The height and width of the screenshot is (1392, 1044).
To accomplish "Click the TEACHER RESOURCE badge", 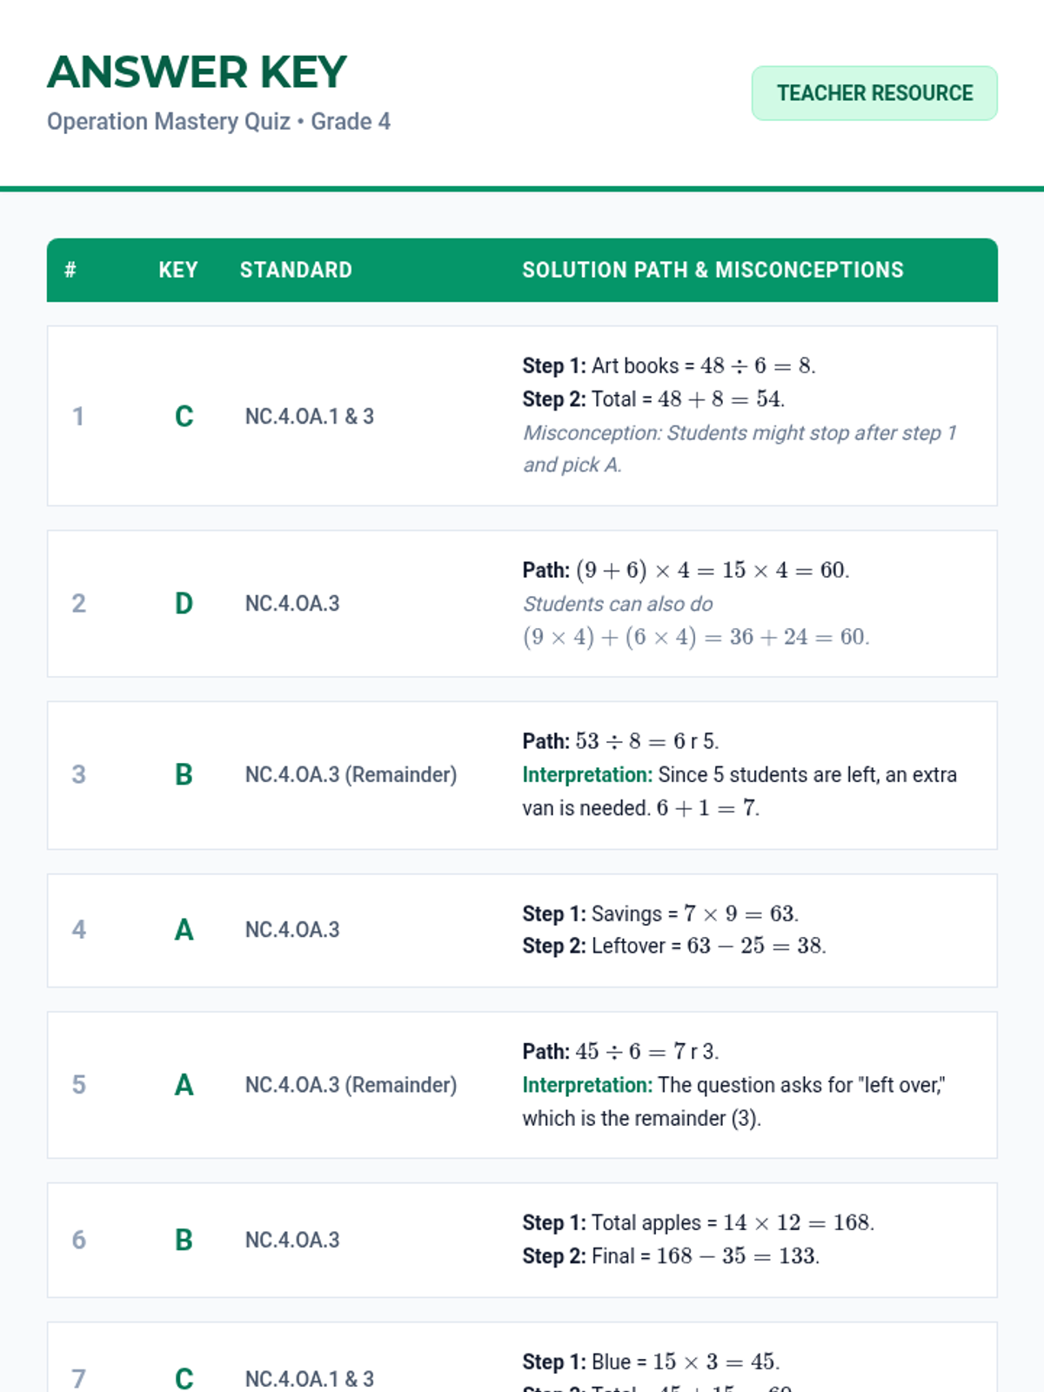I will (874, 93).
